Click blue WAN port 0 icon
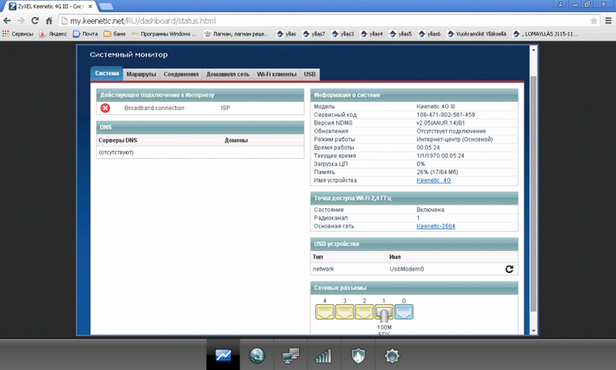The height and width of the screenshot is (370, 616). 404,312
